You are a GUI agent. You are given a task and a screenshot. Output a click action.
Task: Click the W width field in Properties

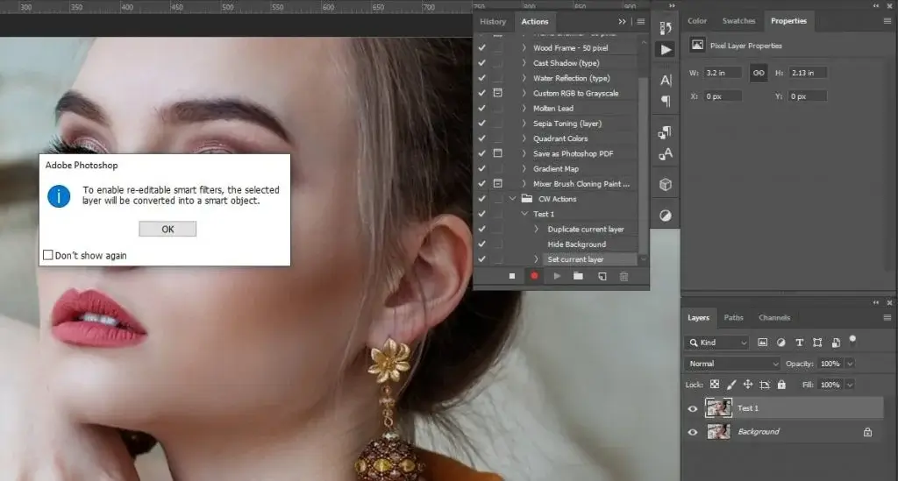coord(723,73)
